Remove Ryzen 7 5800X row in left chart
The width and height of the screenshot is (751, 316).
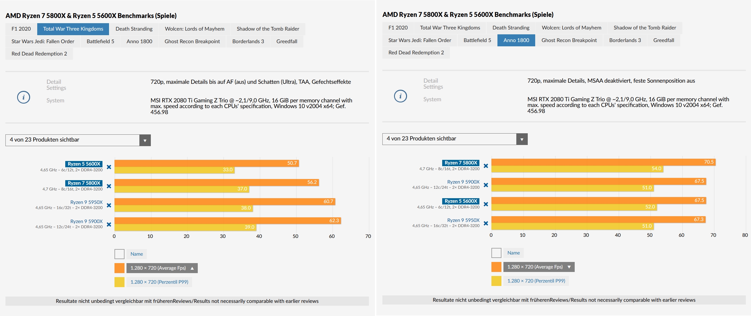click(109, 186)
